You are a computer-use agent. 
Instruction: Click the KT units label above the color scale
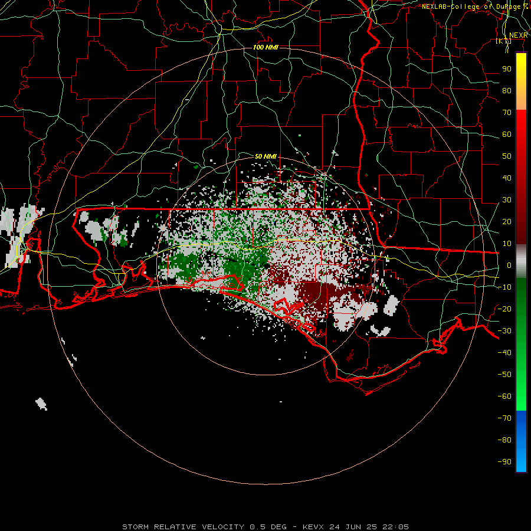(x=504, y=41)
